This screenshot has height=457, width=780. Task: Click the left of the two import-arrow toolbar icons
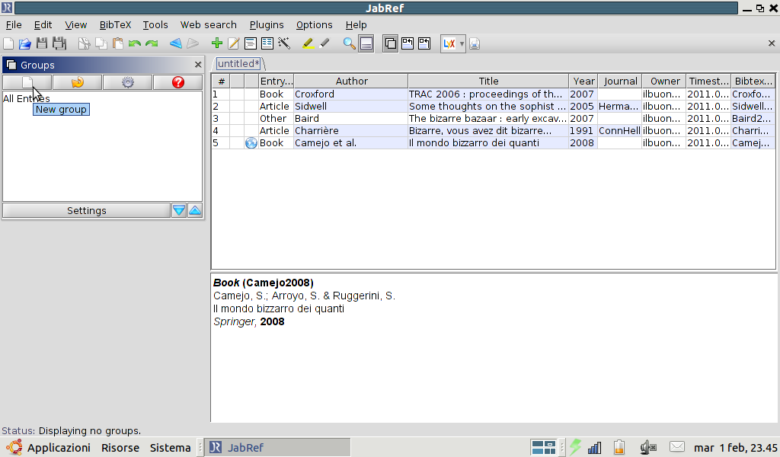click(x=408, y=43)
